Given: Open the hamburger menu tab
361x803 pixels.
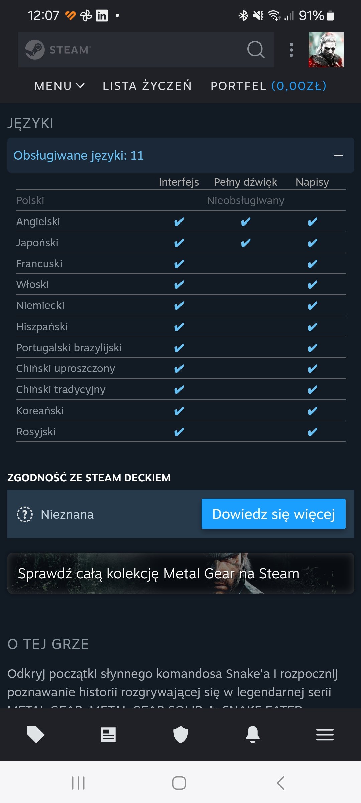Looking at the screenshot, I should 325,735.
